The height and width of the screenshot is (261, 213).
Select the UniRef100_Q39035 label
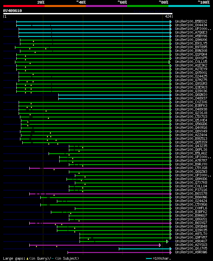191,230
